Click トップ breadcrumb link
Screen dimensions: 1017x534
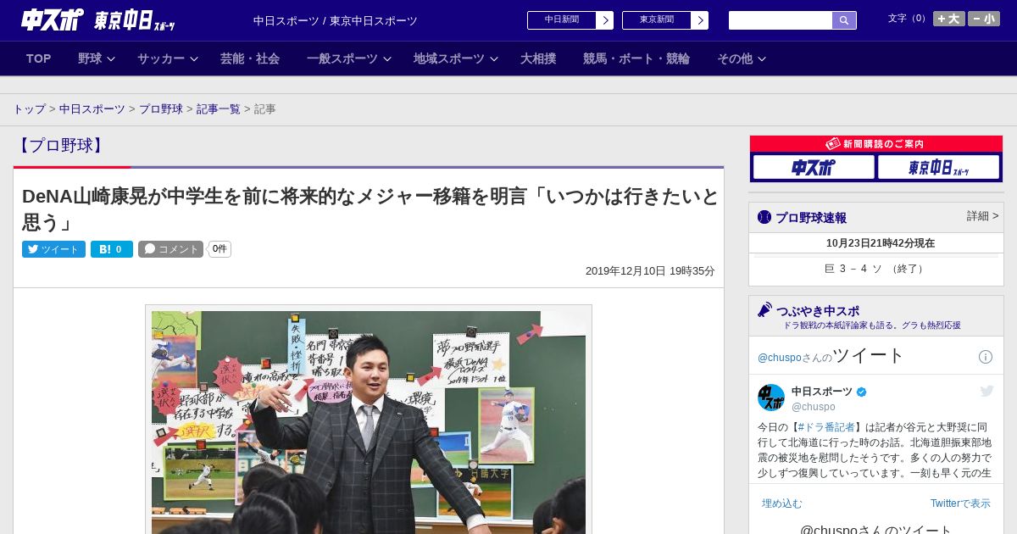coord(29,109)
